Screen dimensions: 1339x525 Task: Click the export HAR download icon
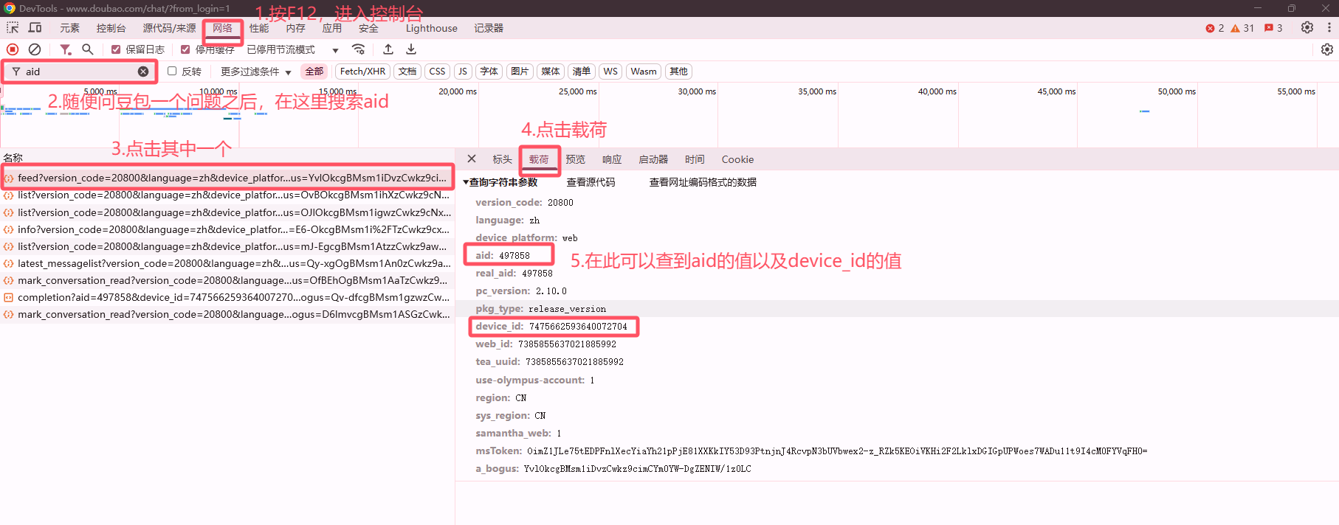[411, 49]
